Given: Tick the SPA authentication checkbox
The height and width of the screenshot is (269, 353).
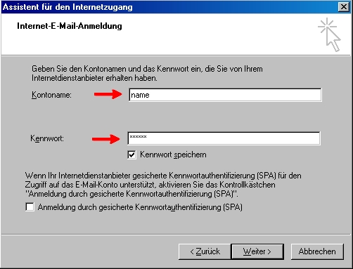Looking at the screenshot, I should [x=30, y=207].
